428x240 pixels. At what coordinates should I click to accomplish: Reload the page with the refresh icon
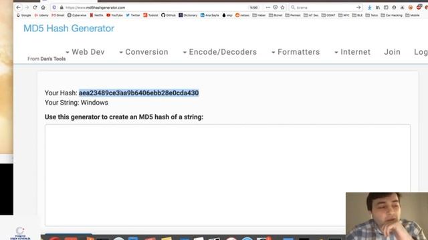click(35, 7)
